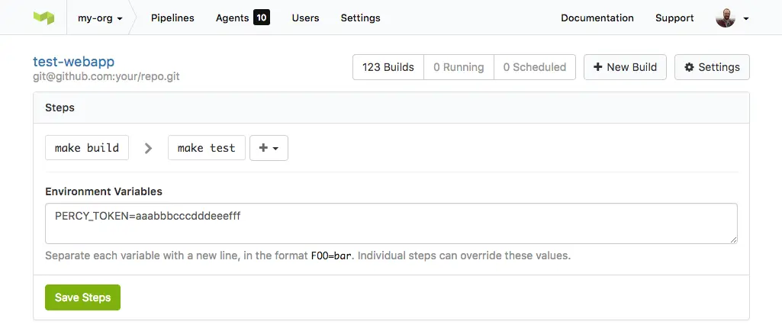Select the 0 Scheduled tab
This screenshot has width=782, height=331.
pos(535,67)
